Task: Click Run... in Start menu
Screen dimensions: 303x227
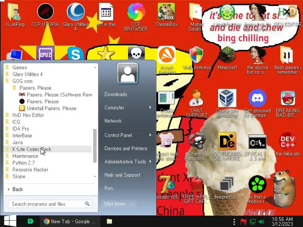Action: tap(111, 188)
